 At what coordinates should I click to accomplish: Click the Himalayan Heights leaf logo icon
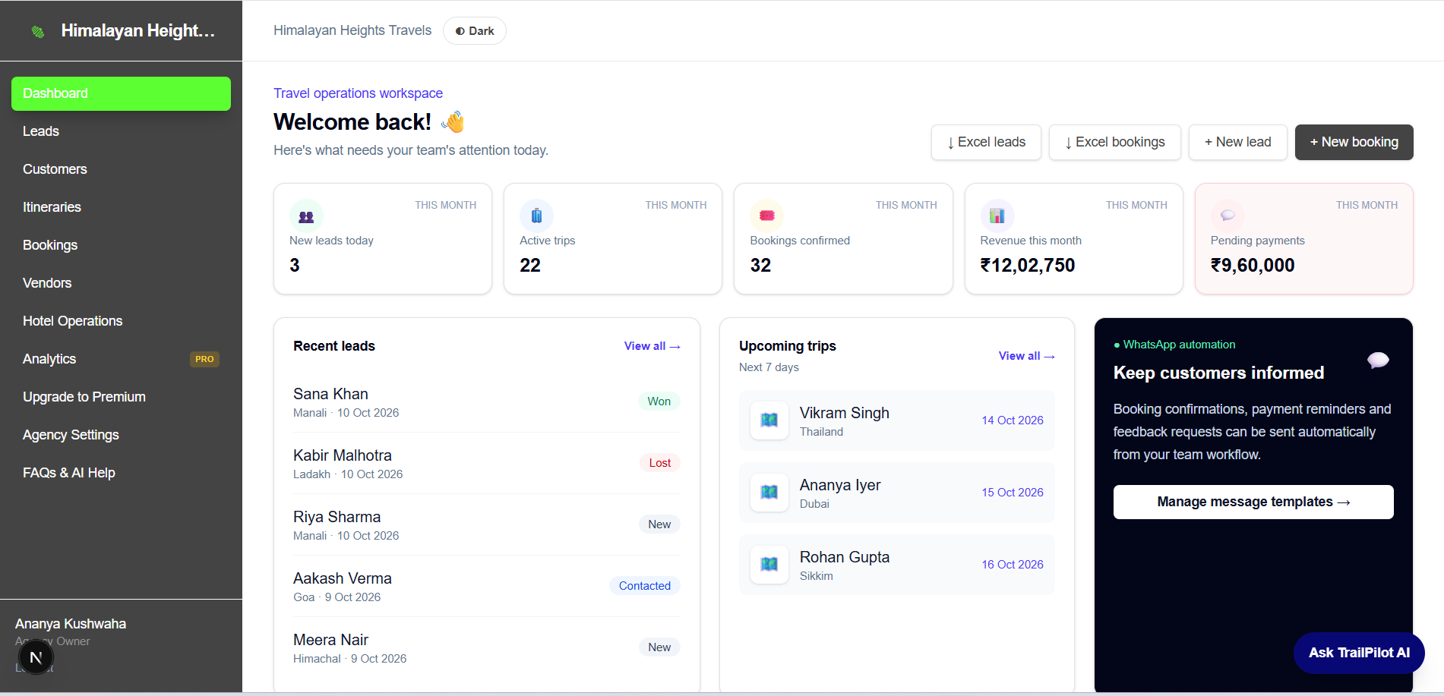coord(38,31)
